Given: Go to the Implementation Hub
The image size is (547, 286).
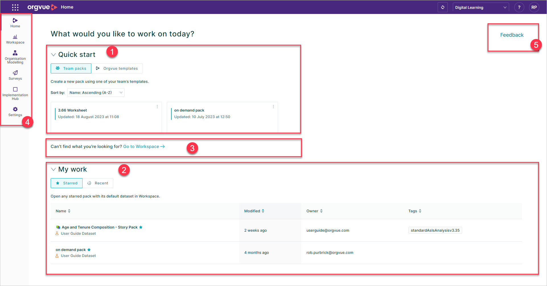Looking at the screenshot, I should tap(15, 91).
